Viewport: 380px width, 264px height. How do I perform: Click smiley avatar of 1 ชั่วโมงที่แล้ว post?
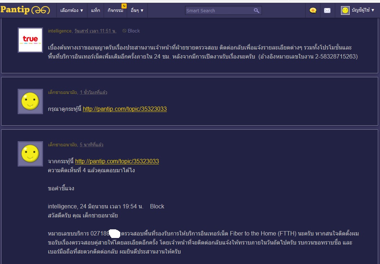click(30, 101)
